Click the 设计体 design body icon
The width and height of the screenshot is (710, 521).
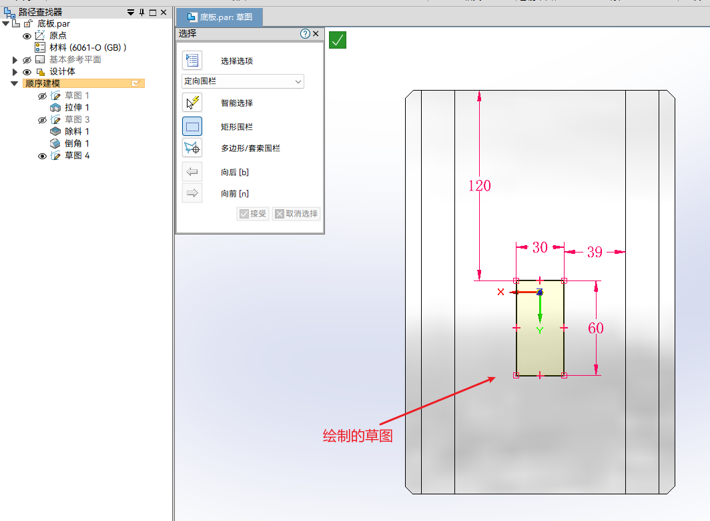40,72
